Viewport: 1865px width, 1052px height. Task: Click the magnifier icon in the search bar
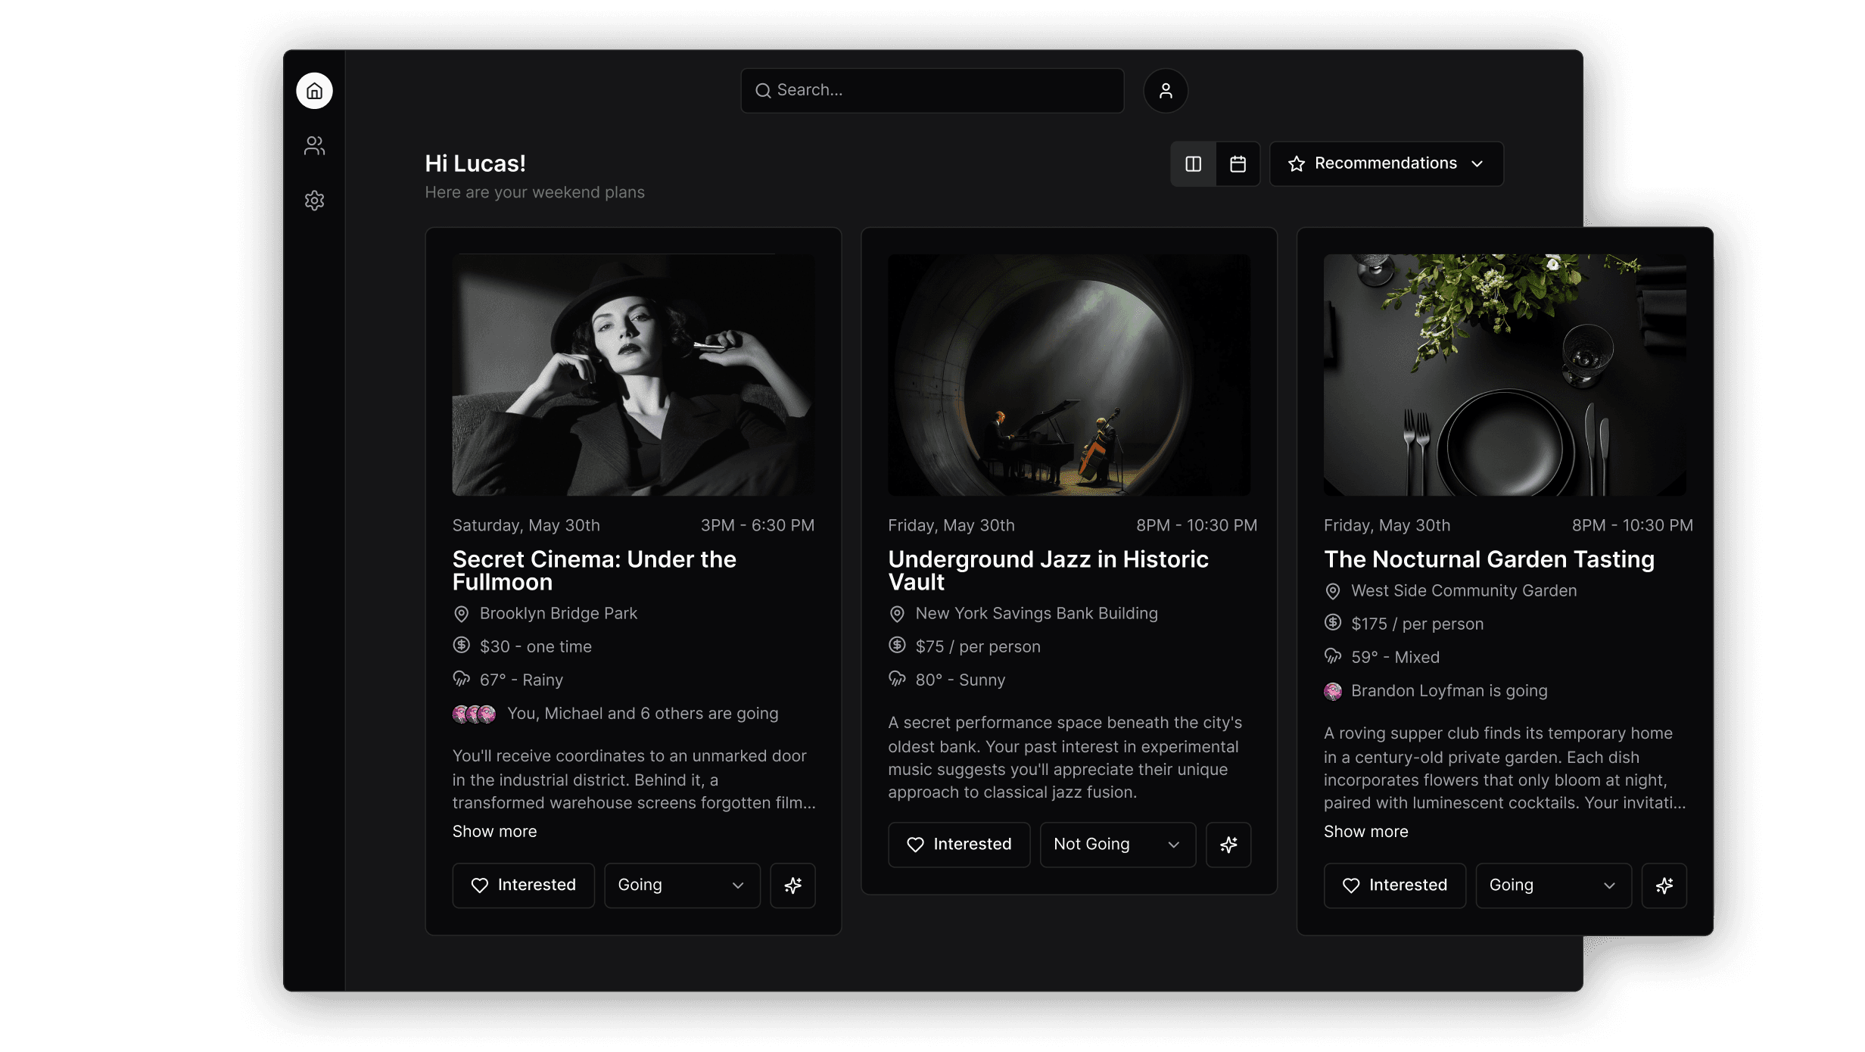(763, 91)
